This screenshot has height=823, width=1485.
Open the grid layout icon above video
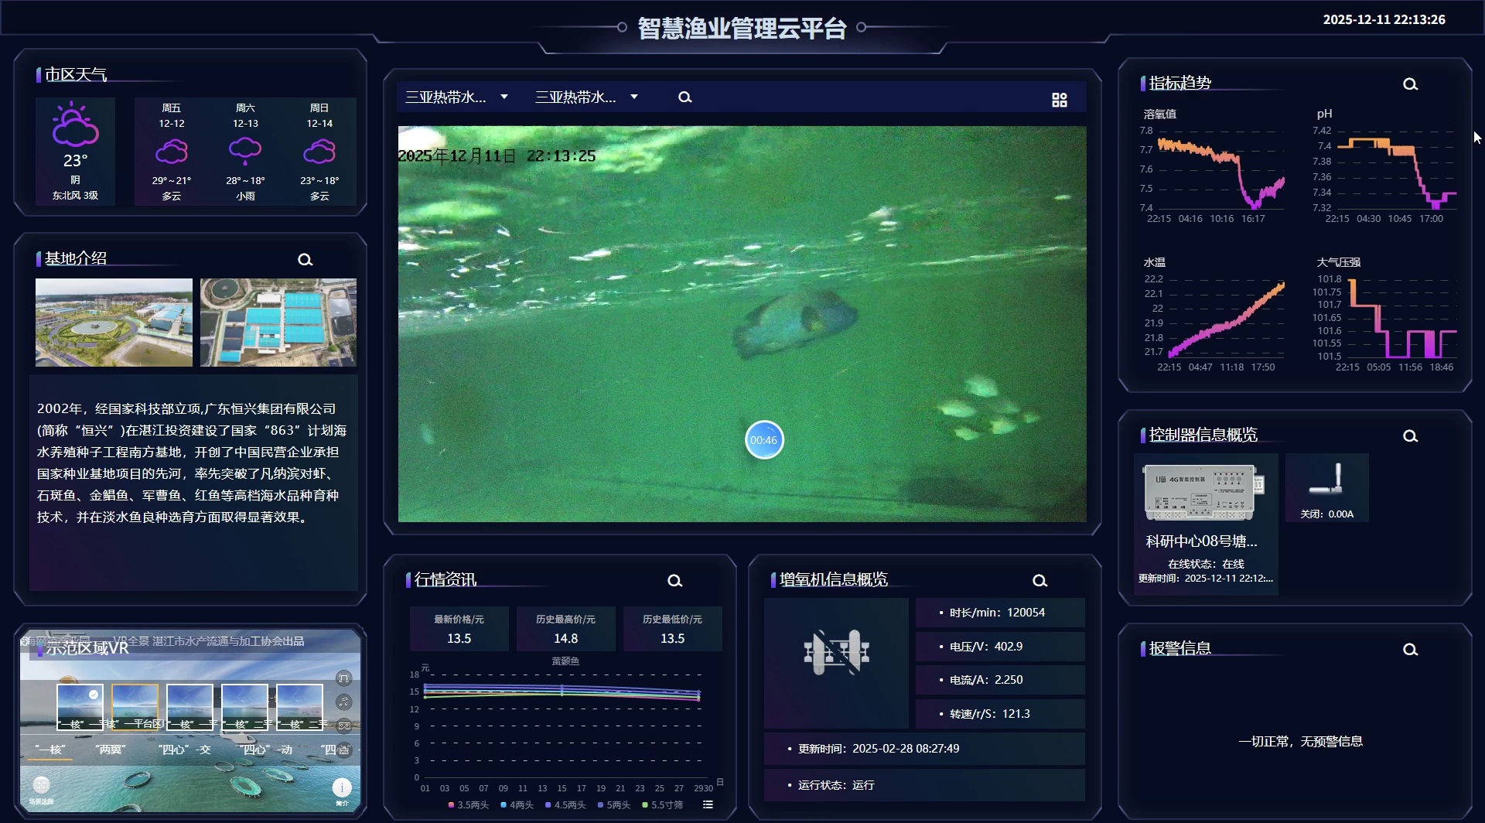1059,100
